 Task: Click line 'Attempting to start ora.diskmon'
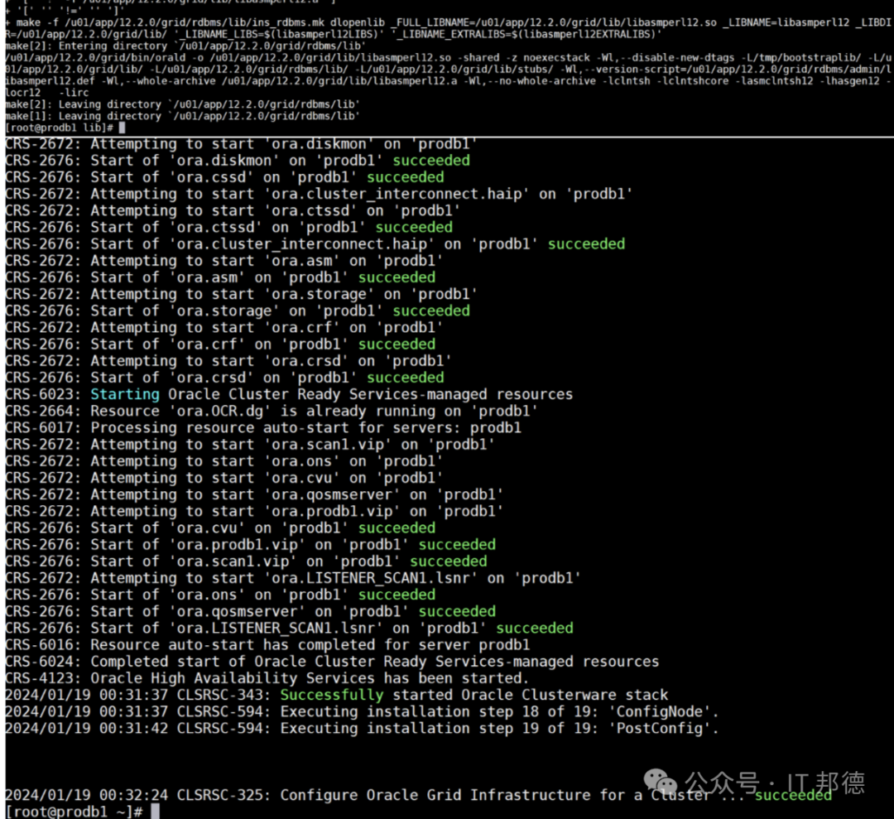click(241, 144)
